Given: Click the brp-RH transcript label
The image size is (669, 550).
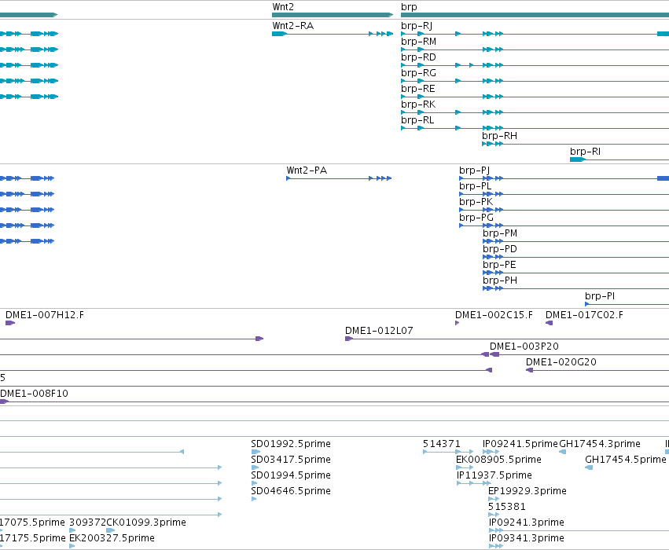Looking at the screenshot, I should tap(499, 136).
